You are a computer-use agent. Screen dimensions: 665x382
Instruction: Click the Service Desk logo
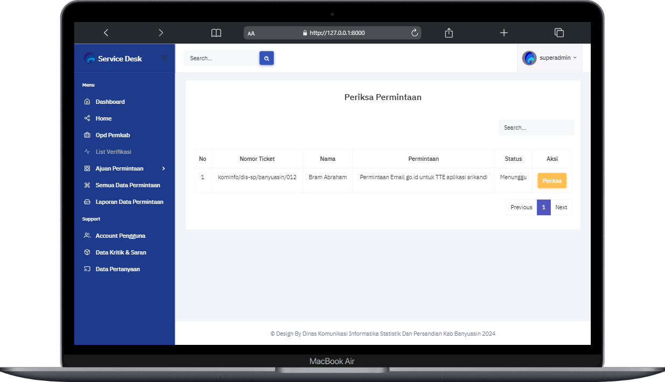click(113, 59)
